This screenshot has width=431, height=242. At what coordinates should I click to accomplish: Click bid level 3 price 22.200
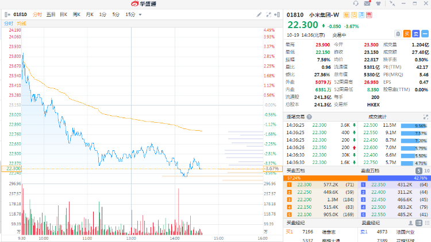[x=304, y=200]
